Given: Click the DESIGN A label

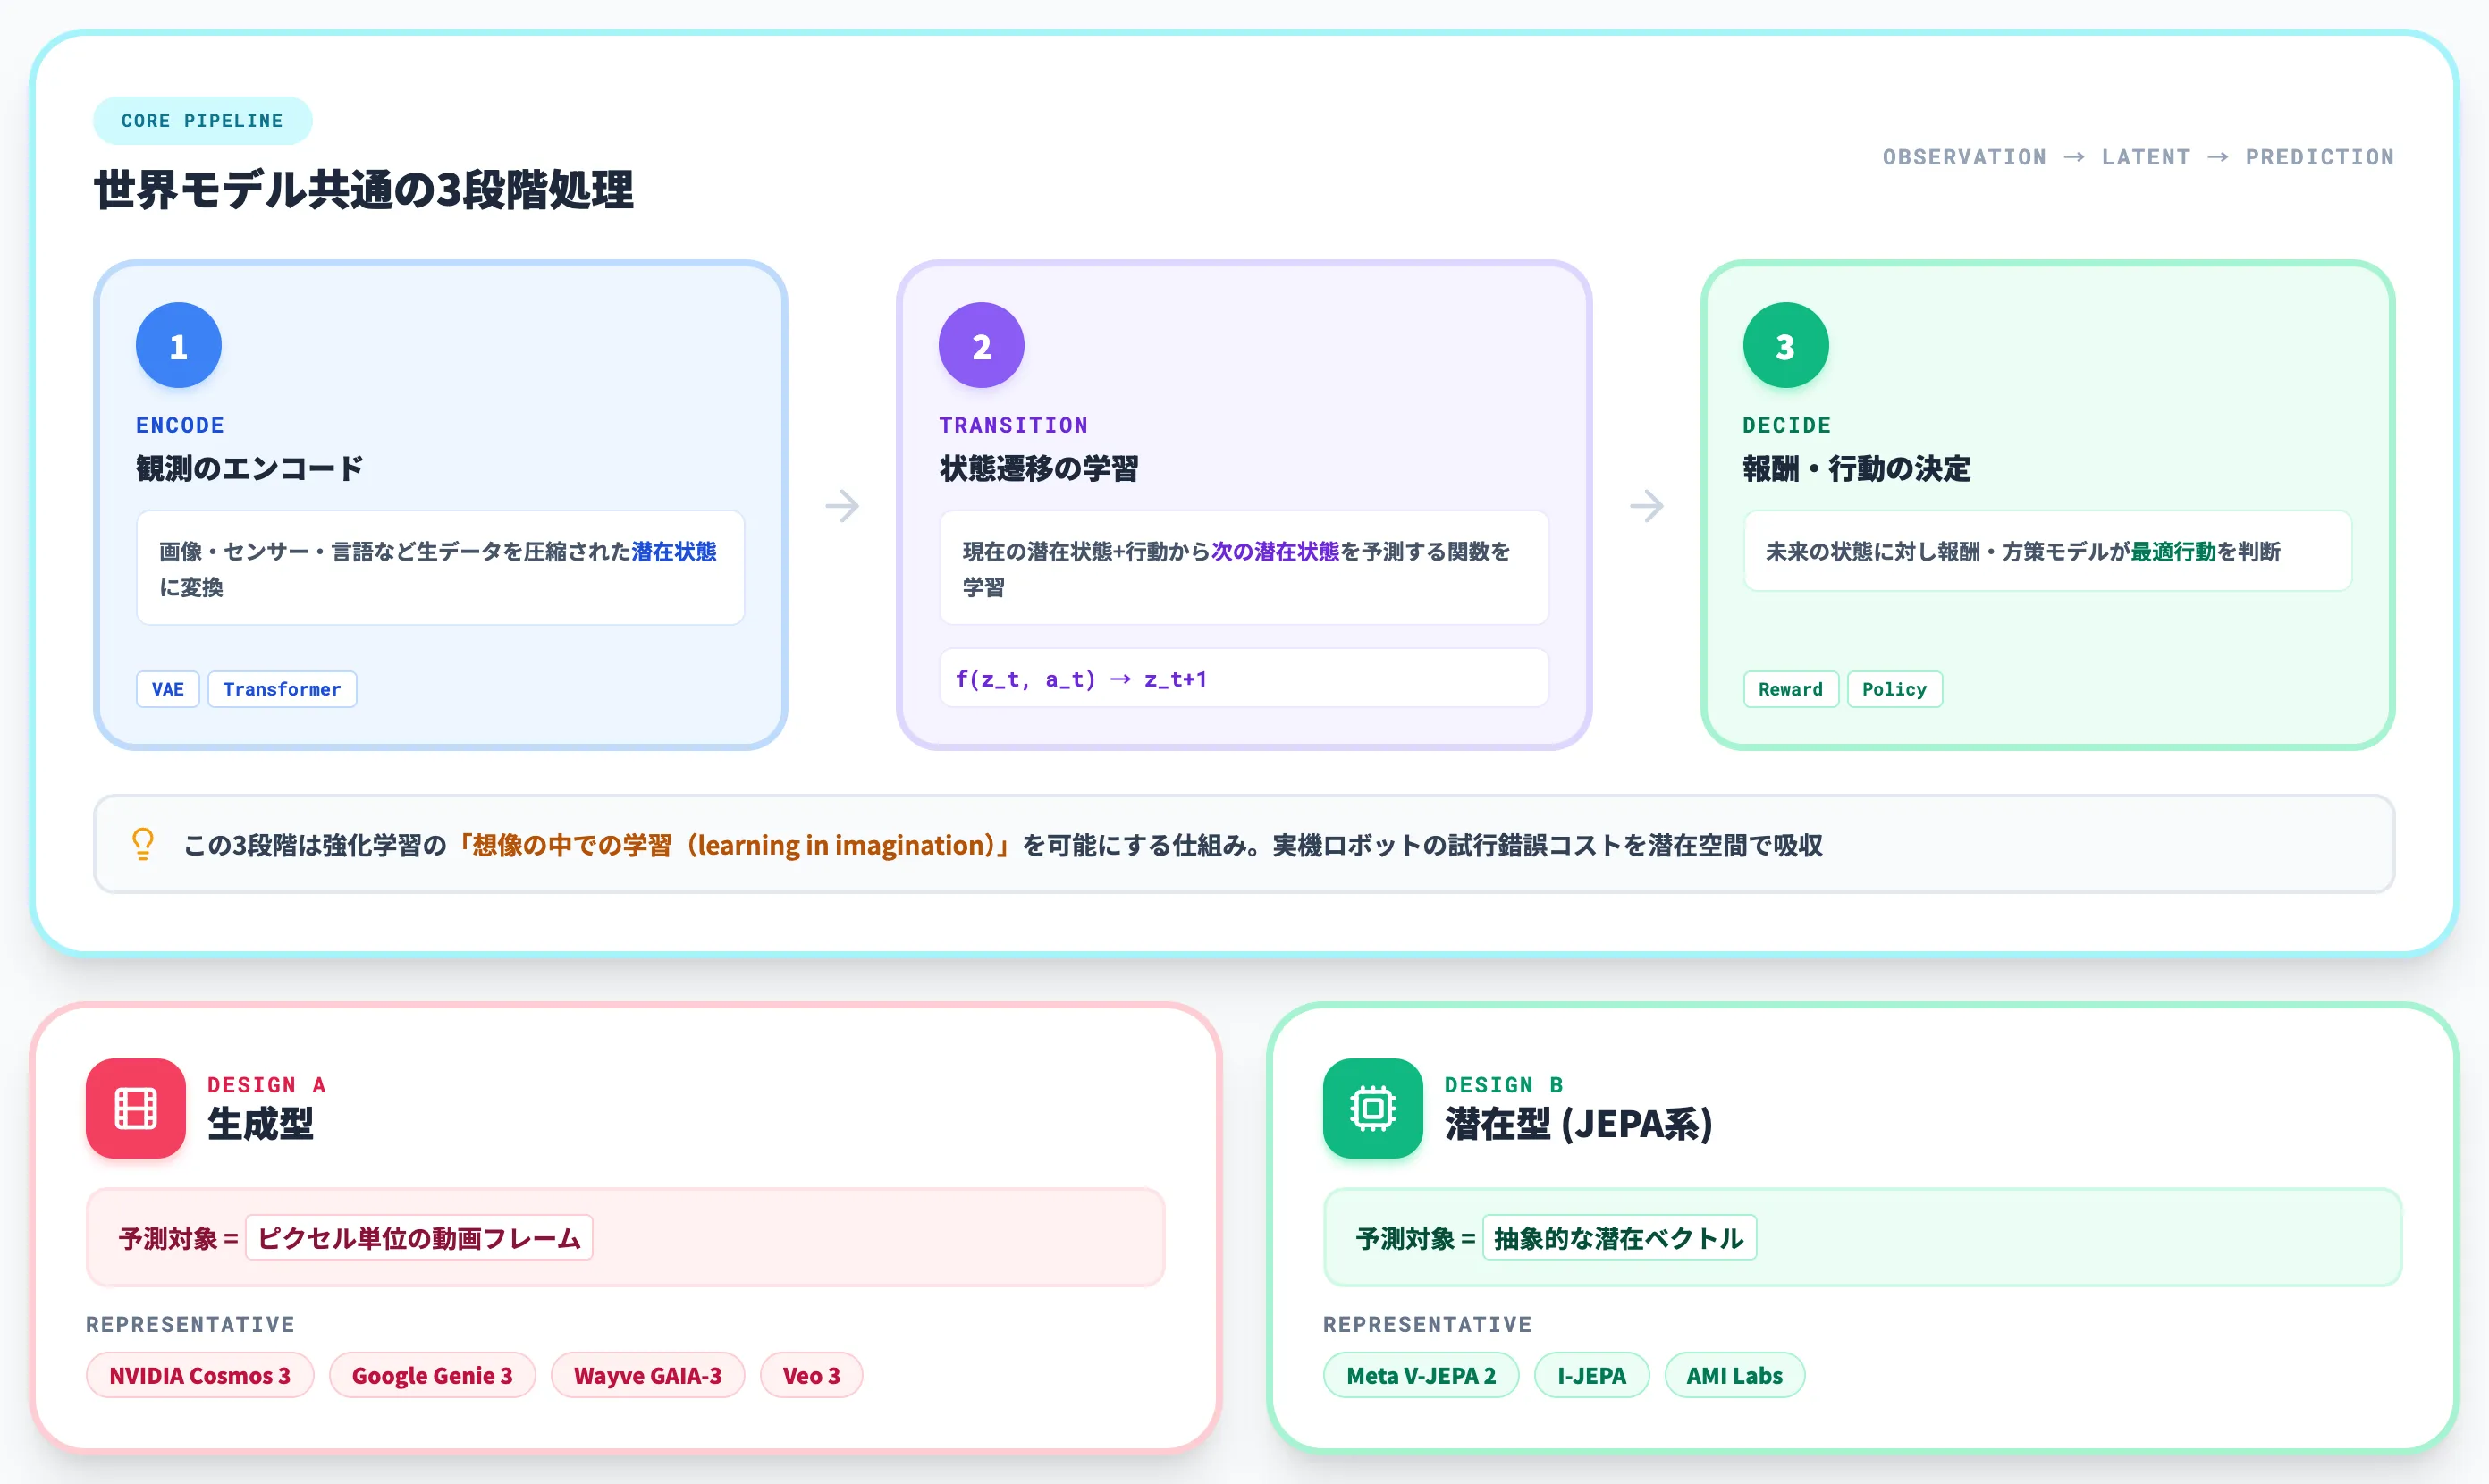Looking at the screenshot, I should tap(266, 1085).
